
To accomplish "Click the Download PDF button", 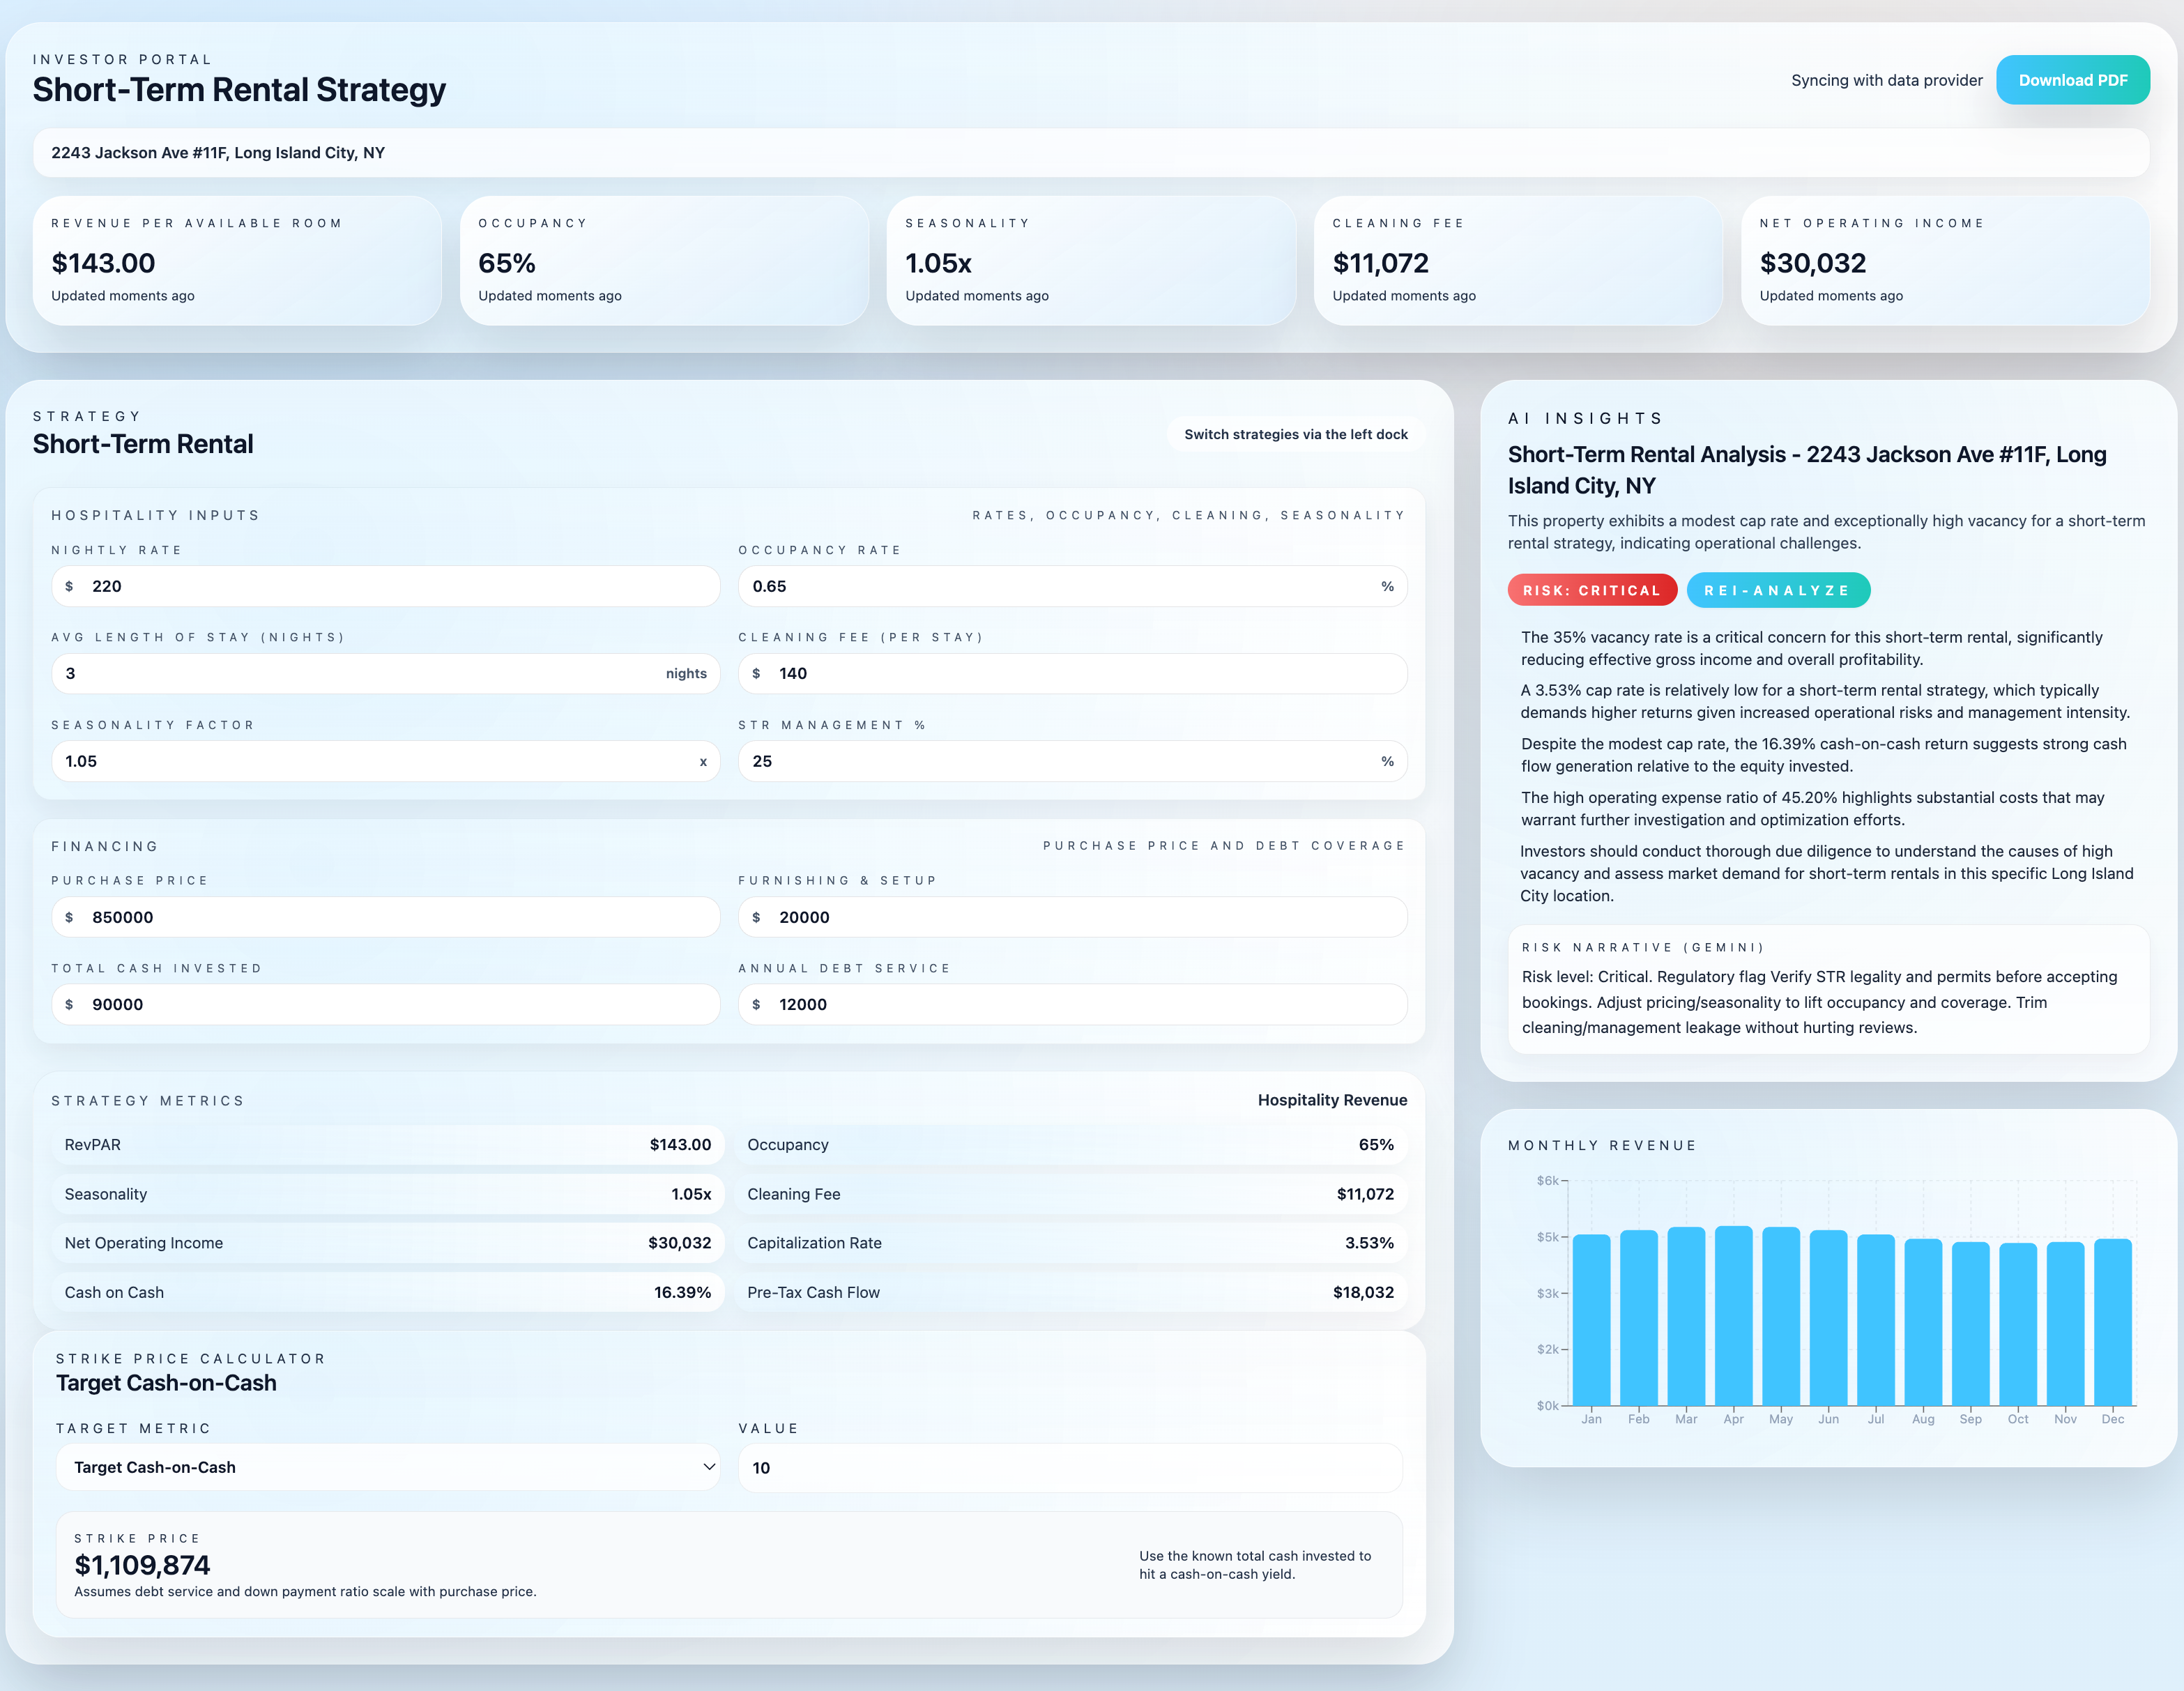I will [x=2072, y=80].
